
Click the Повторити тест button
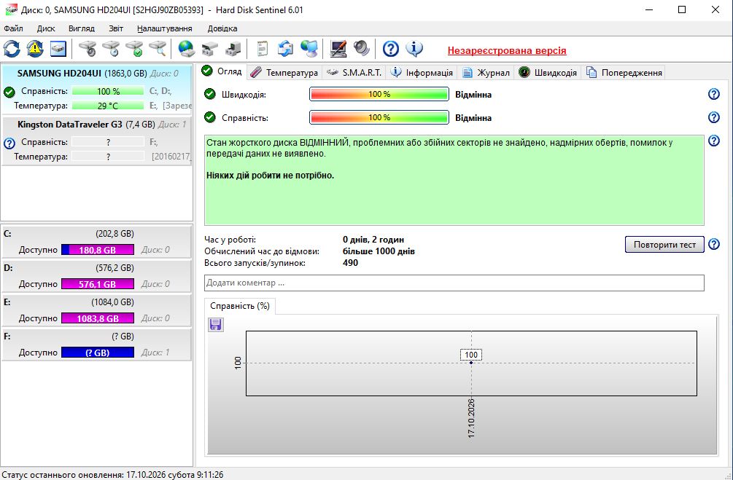click(664, 244)
